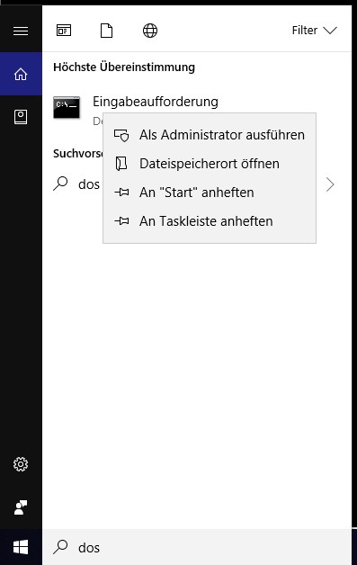Filter results by Apps icon
The image size is (357, 565).
[64, 31]
